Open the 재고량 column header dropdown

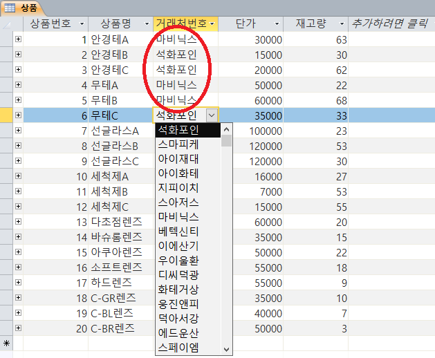pos(342,24)
